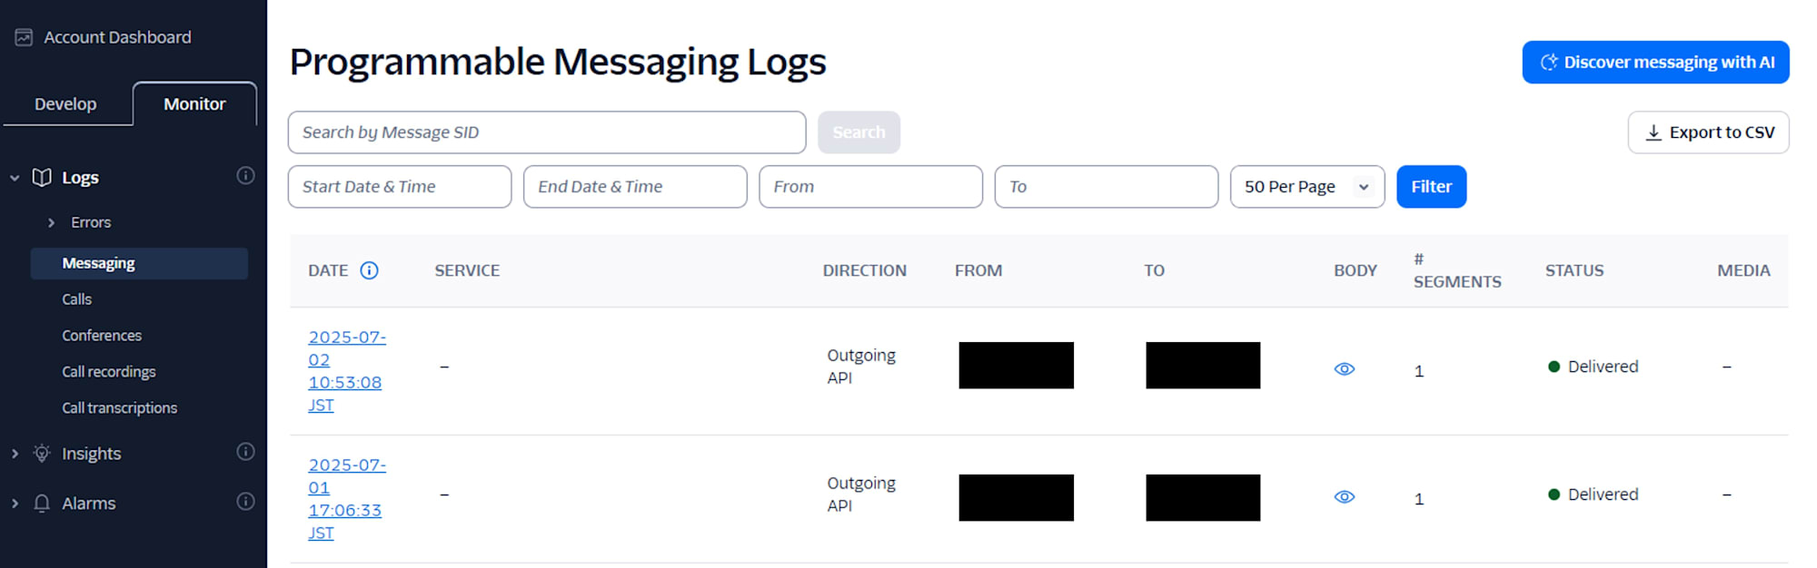Click the DIRECTION column header
Image resolution: width=1817 pixels, height=568 pixels.
pos(864,270)
